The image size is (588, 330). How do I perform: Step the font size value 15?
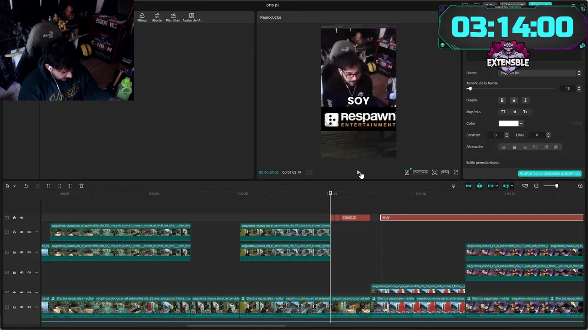point(579,88)
